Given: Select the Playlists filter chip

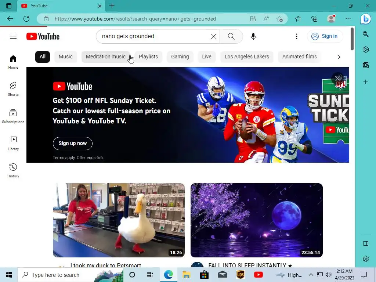Looking at the screenshot, I should click(148, 57).
